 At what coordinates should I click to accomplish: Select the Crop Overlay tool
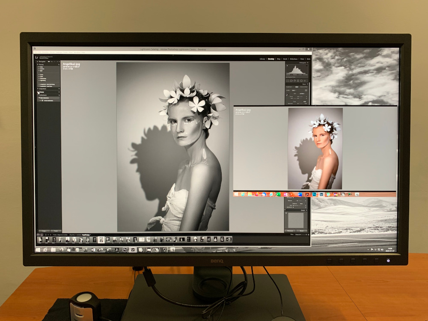pos(288,80)
